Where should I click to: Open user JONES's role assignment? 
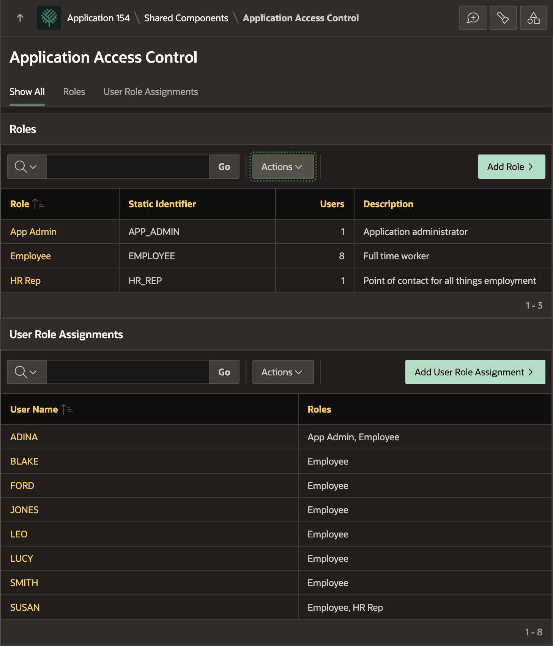pyautogui.click(x=24, y=510)
